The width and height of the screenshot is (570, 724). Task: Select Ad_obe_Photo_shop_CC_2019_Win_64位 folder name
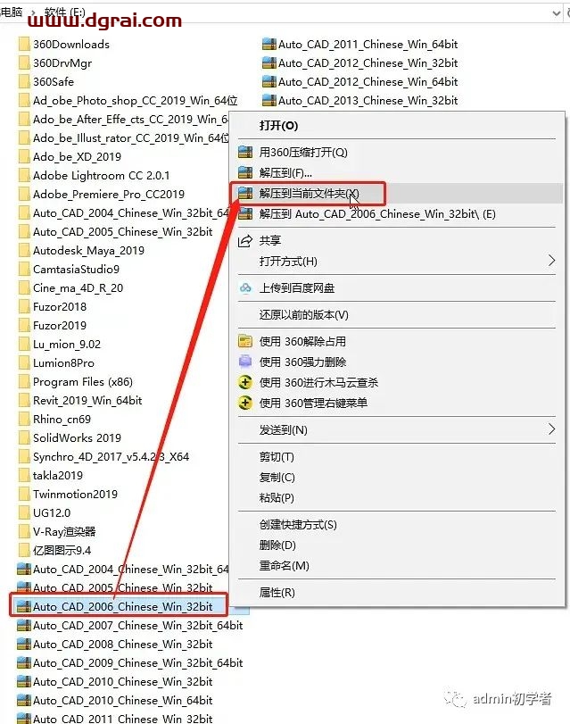[136, 100]
